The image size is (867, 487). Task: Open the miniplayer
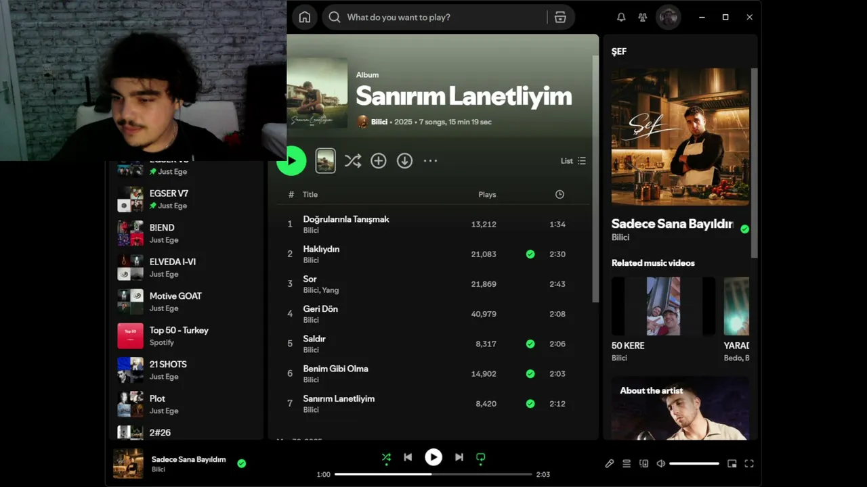pyautogui.click(x=732, y=463)
